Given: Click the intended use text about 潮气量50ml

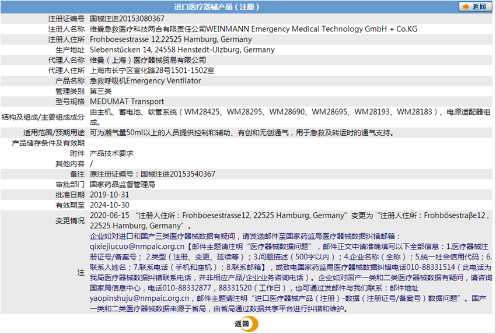Looking at the screenshot, I should 242,133.
